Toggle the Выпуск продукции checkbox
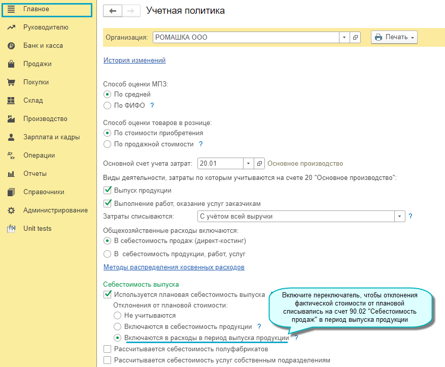The image size is (445, 367). [107, 190]
